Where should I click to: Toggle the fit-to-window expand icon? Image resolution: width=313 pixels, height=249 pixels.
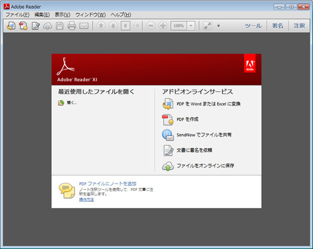(x=208, y=26)
